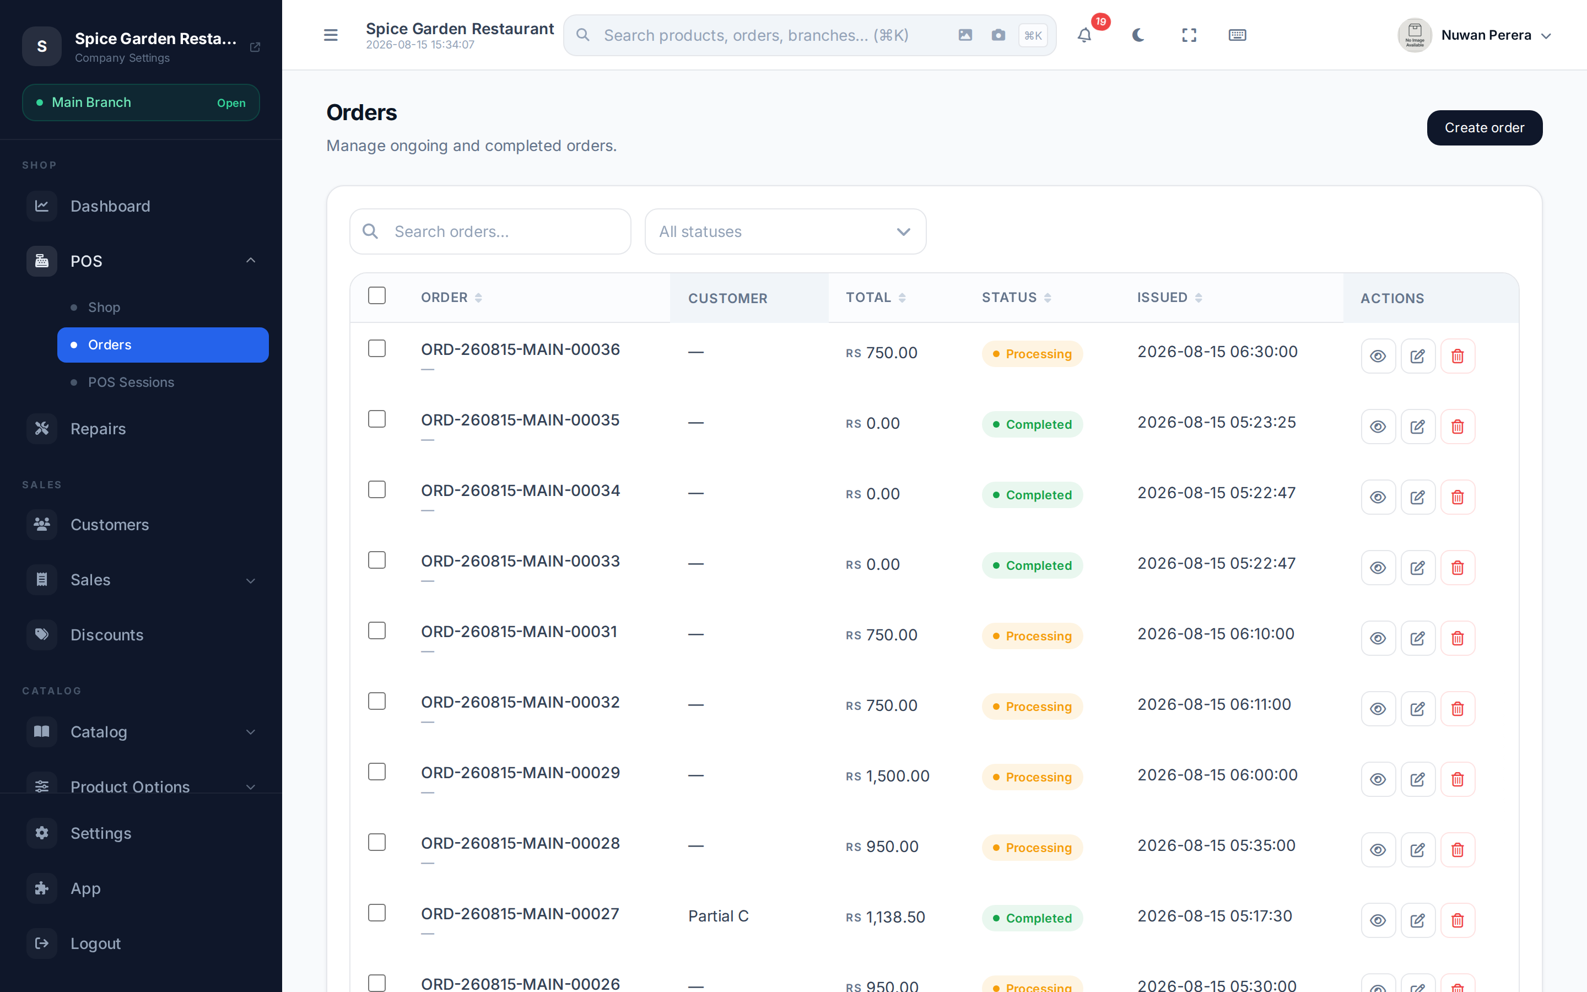
Task: Open the Discounts page
Action: [x=141, y=634]
